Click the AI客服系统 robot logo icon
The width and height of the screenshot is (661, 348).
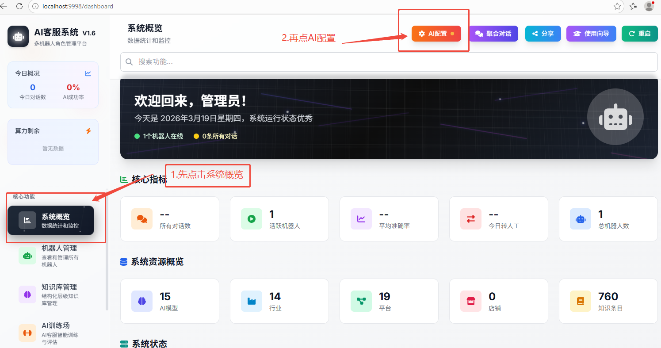click(x=18, y=36)
